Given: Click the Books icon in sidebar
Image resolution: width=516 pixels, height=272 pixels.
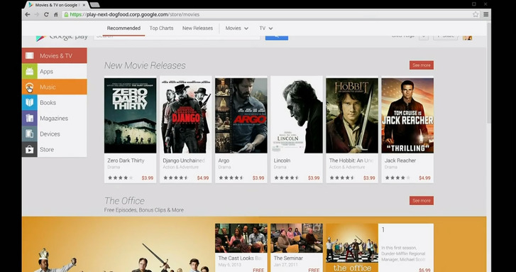Looking at the screenshot, I should (x=30, y=102).
